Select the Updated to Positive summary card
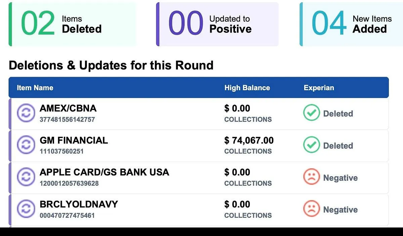The height and width of the screenshot is (236, 403). coord(217,24)
